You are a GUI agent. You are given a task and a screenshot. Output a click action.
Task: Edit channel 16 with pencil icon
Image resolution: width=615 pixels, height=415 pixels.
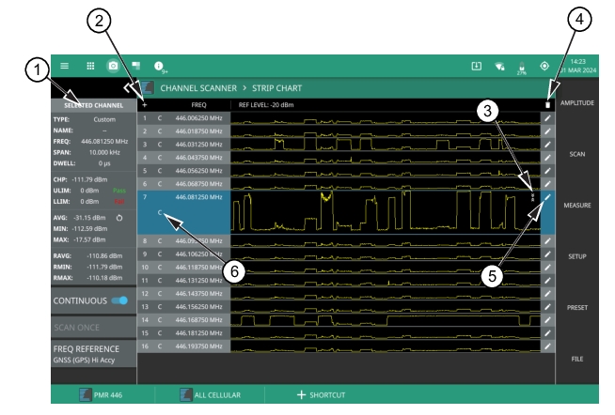pyautogui.click(x=547, y=346)
